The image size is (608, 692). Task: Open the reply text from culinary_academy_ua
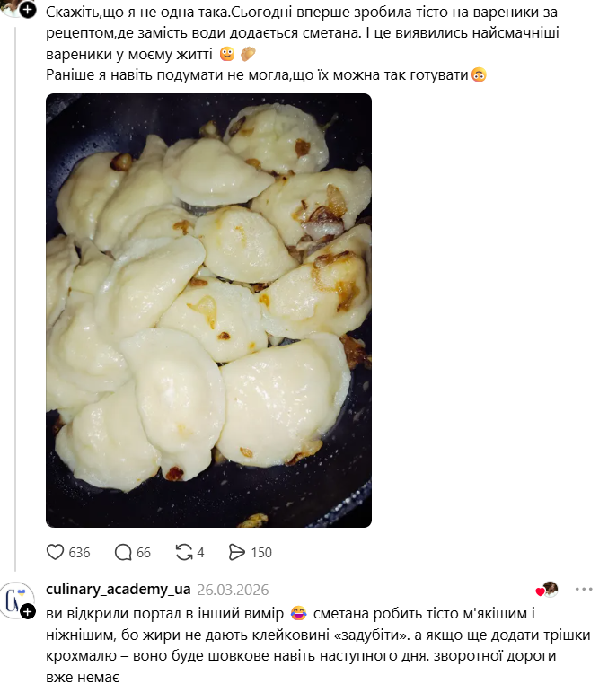318,644
